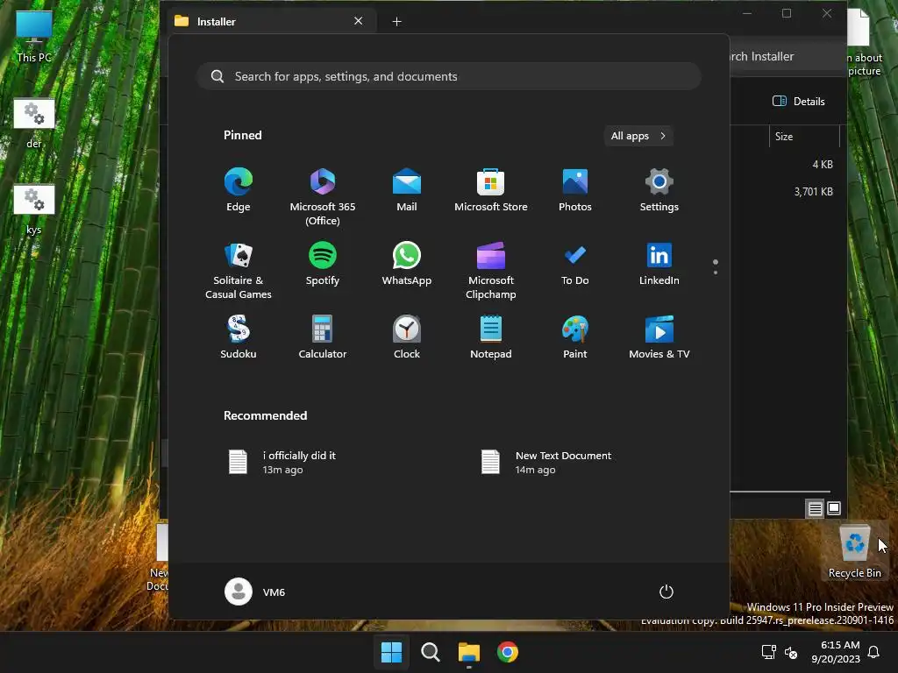The width and height of the screenshot is (898, 673).
Task: Select the 3,701 KB file size entry
Action: (x=813, y=192)
